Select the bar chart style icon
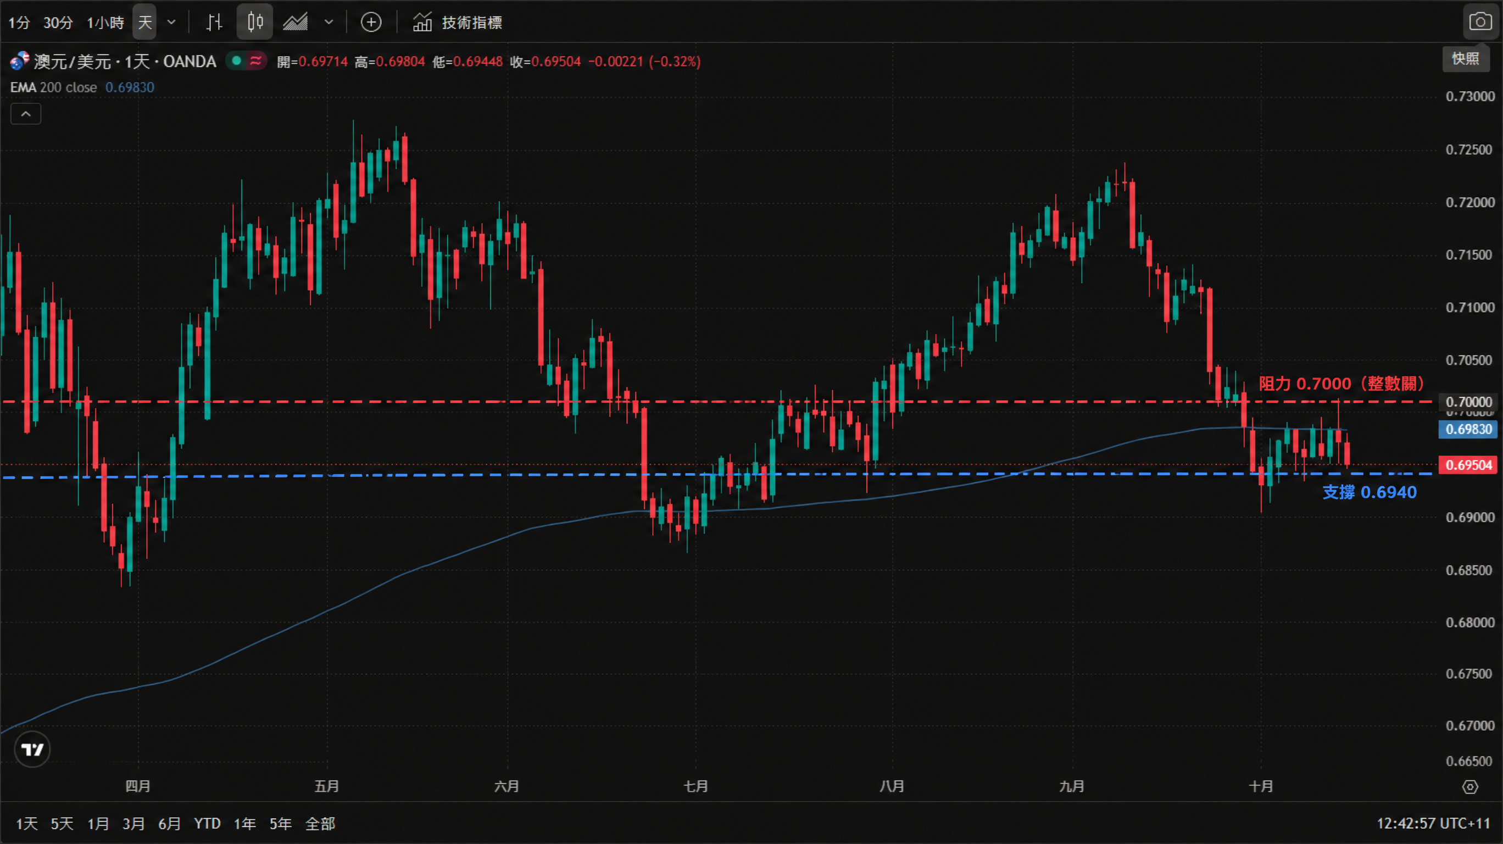Viewport: 1503px width, 844px height. pos(214,22)
